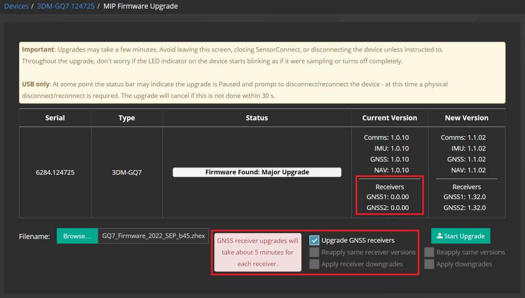Click the Type column header

127,118
